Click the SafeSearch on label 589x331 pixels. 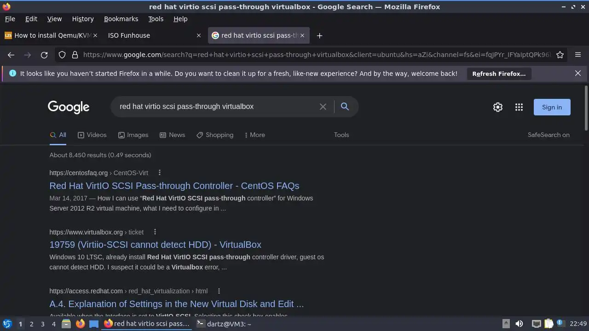pos(549,135)
